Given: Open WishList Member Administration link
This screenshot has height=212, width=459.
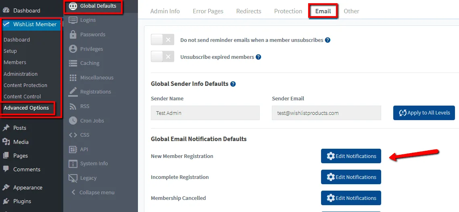Looking at the screenshot, I should pos(21,74).
